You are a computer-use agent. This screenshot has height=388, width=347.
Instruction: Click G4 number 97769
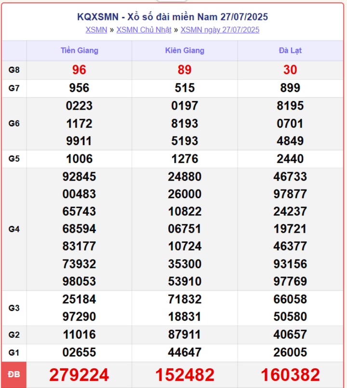point(290,281)
